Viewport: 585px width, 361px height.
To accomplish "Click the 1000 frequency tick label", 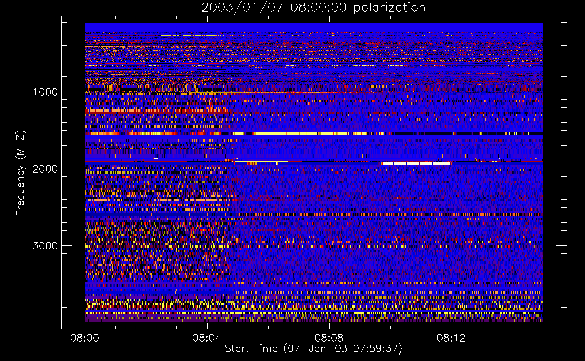I will point(45,92).
